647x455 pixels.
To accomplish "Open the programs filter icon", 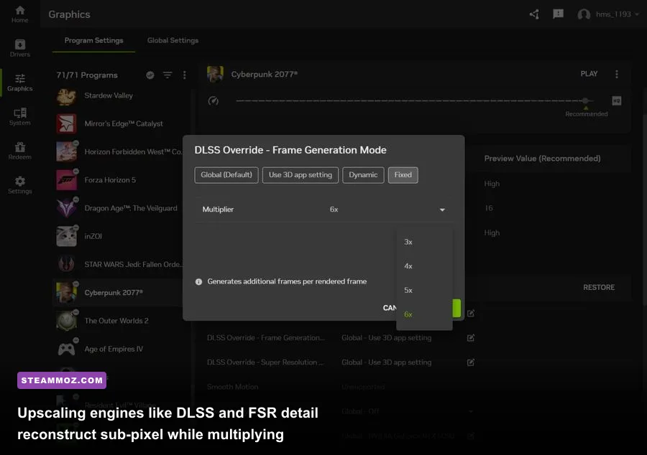I will pos(167,75).
